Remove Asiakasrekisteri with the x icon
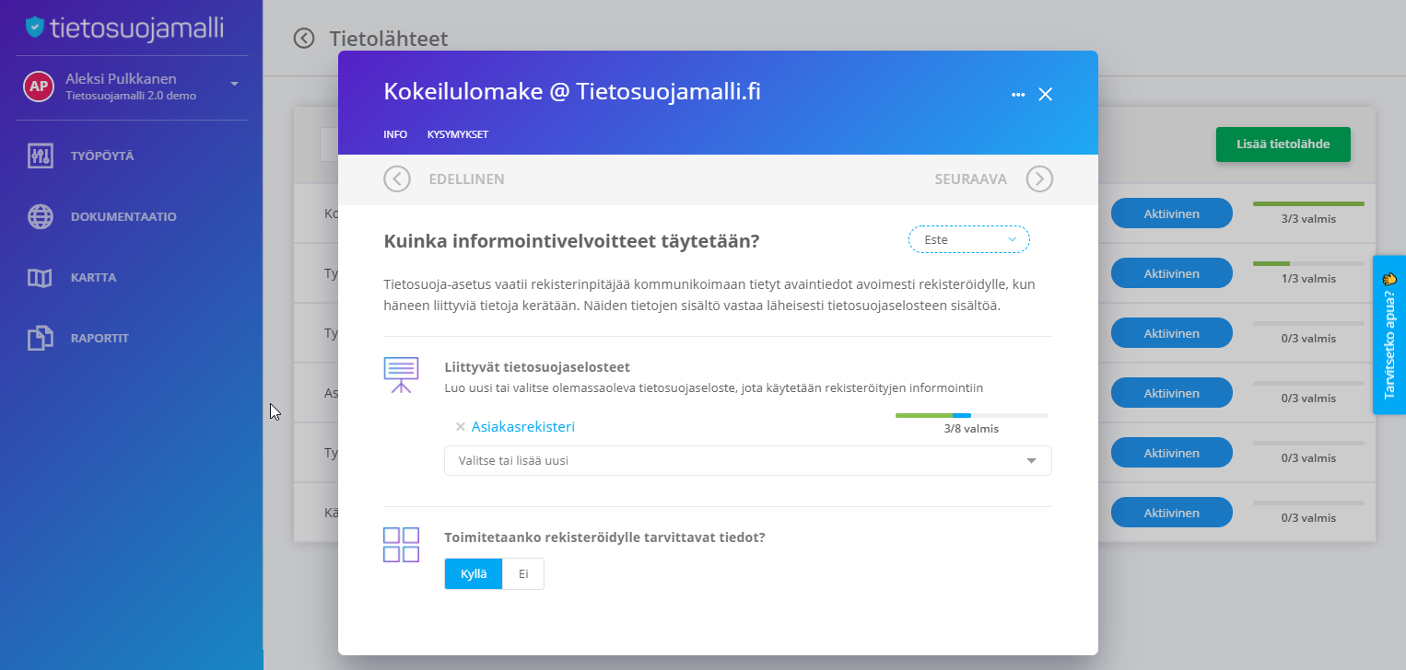 (x=460, y=427)
